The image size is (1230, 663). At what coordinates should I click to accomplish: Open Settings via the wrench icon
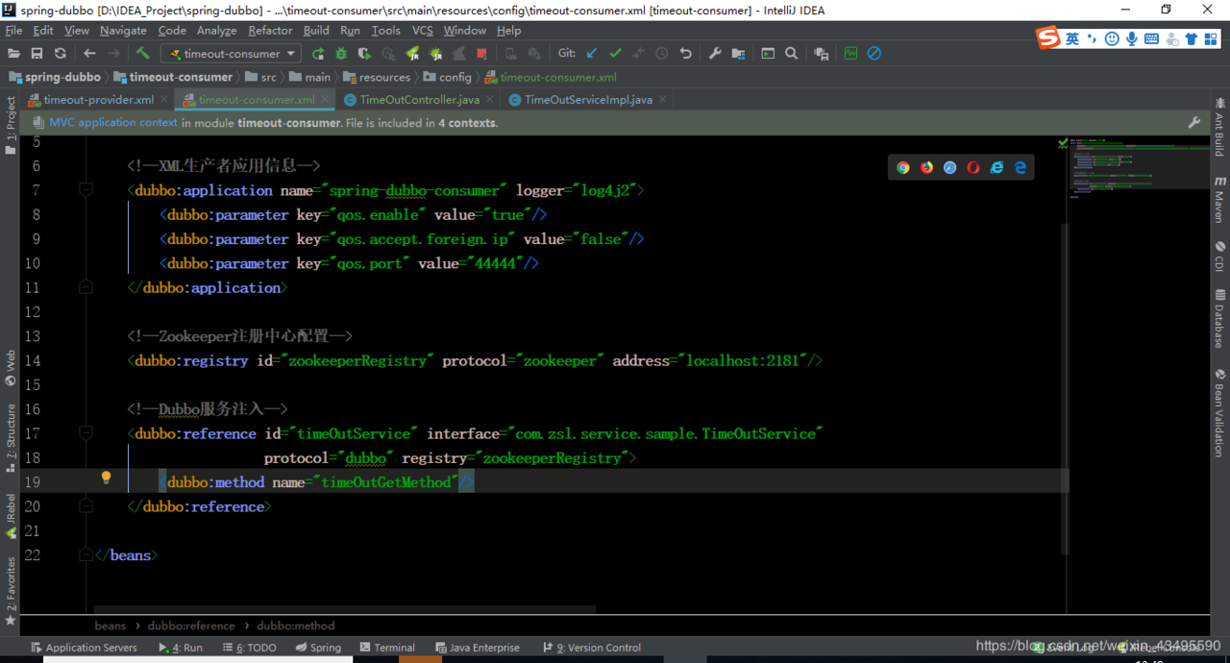(715, 54)
